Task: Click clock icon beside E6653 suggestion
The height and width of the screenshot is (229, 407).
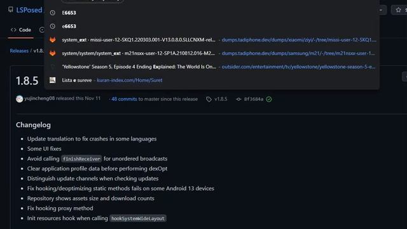Action: pyautogui.click(x=52, y=13)
